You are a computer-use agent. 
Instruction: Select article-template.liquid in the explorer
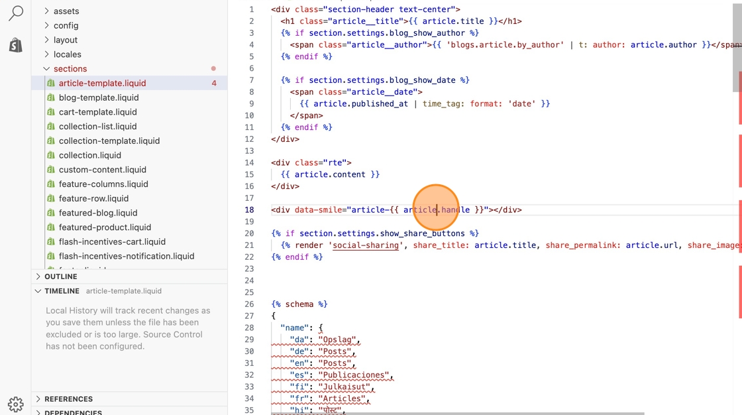point(102,84)
